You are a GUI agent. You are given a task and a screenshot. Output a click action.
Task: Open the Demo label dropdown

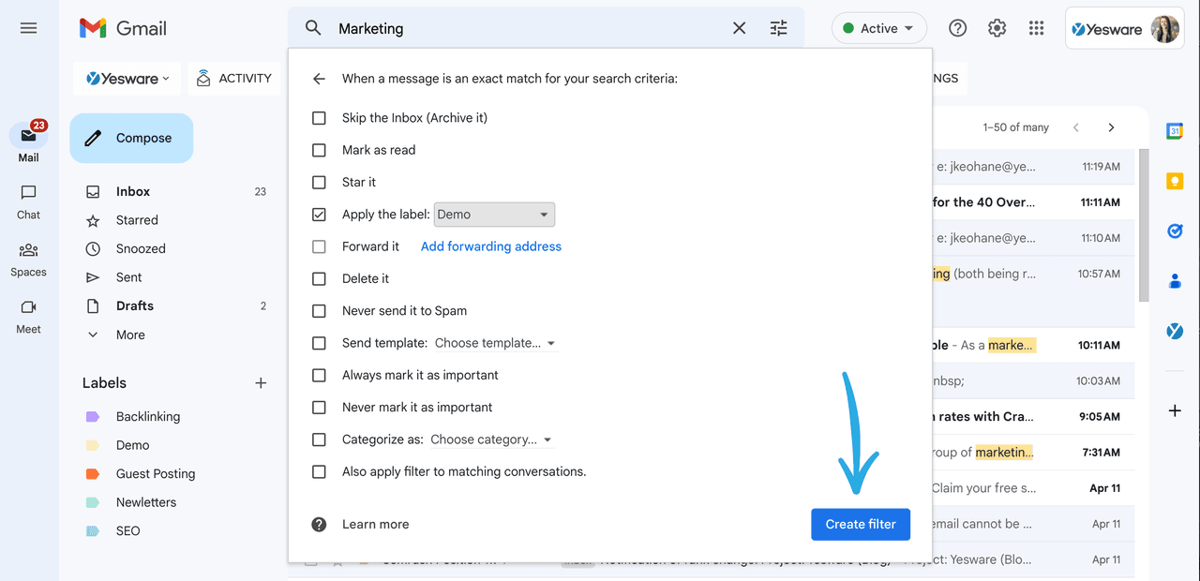tap(494, 214)
